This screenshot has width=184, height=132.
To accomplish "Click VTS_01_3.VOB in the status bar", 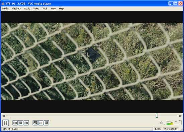I will pyautogui.click(x=10, y=129).
